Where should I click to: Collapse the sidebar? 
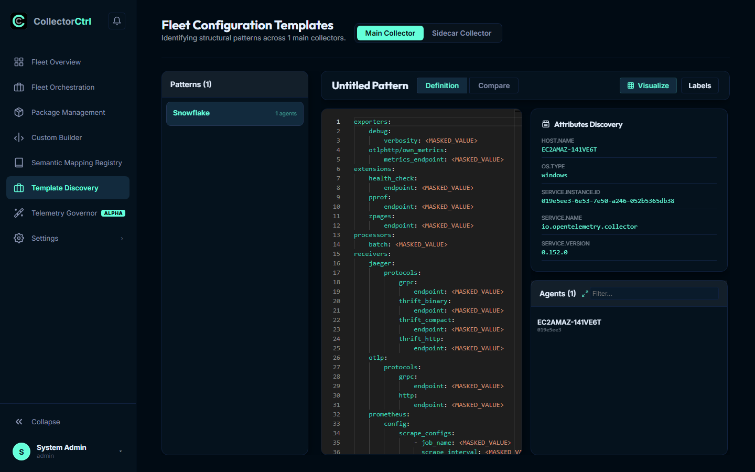click(x=68, y=422)
